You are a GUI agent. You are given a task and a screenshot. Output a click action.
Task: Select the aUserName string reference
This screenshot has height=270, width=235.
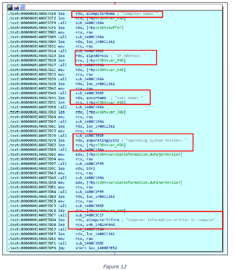96,98
